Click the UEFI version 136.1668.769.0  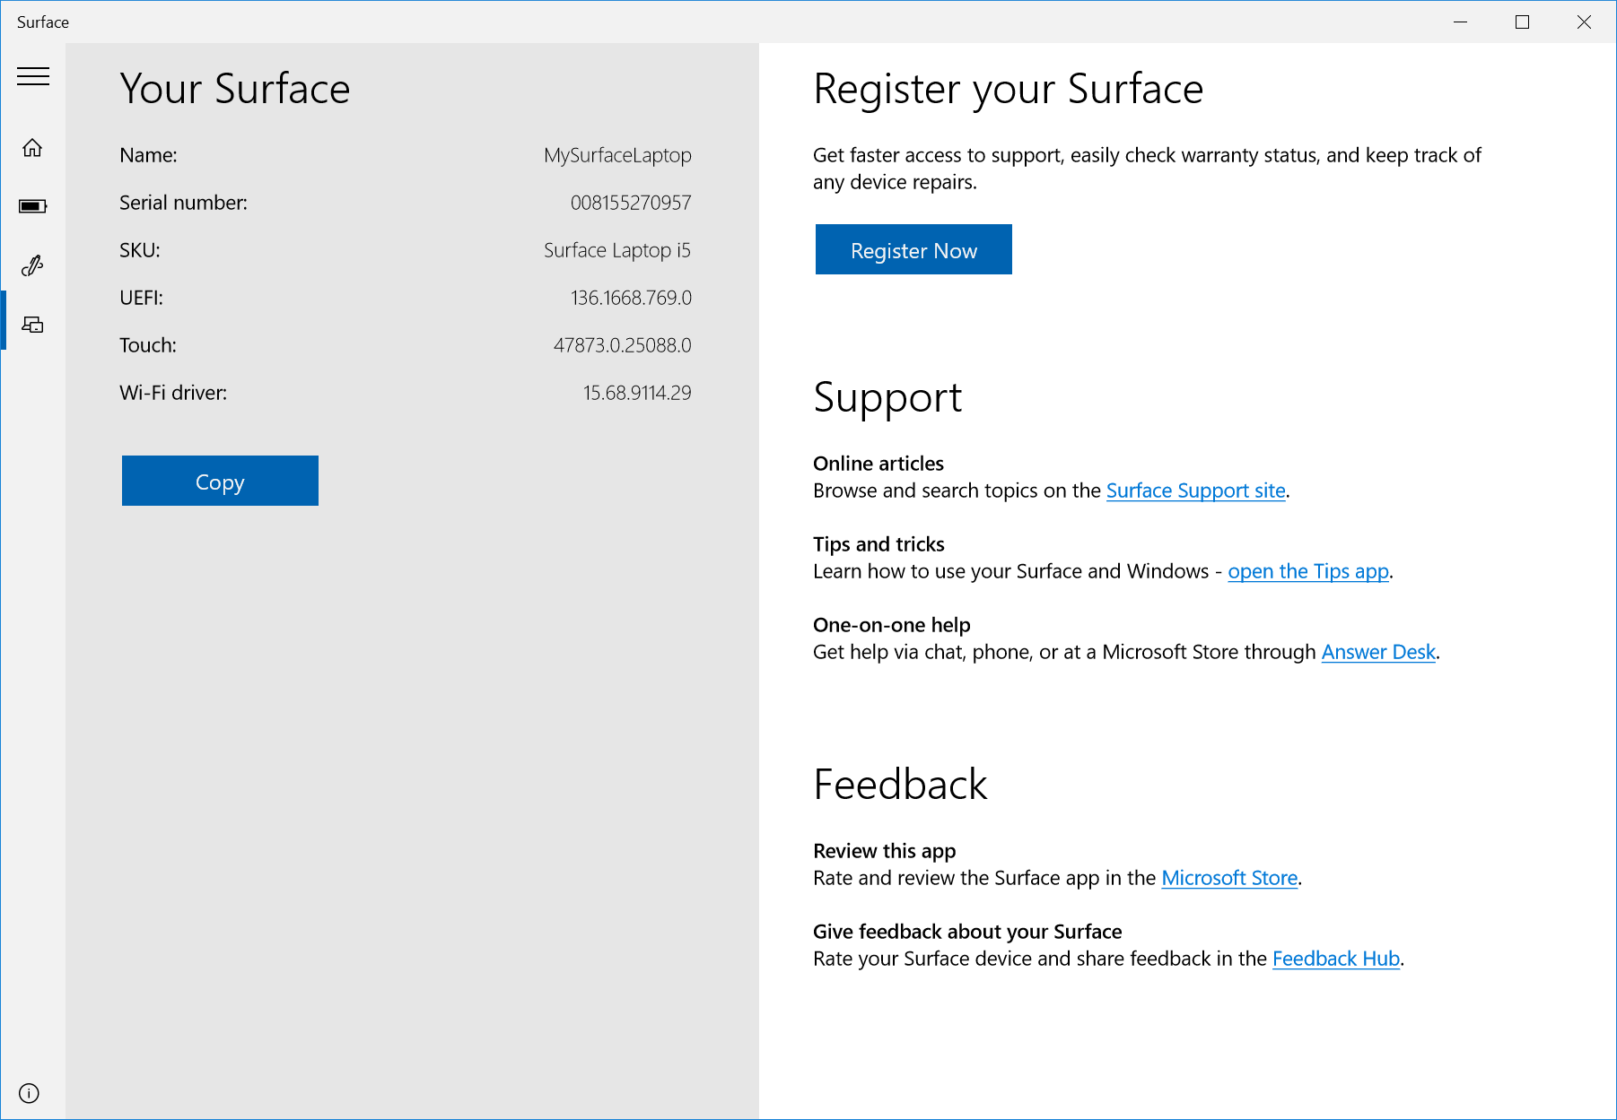631,298
